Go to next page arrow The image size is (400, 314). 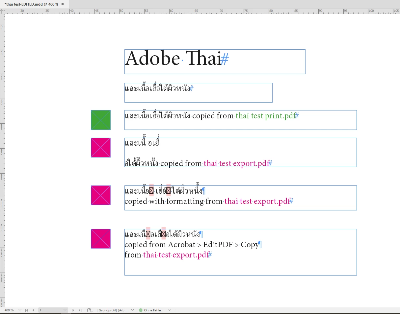73,310
